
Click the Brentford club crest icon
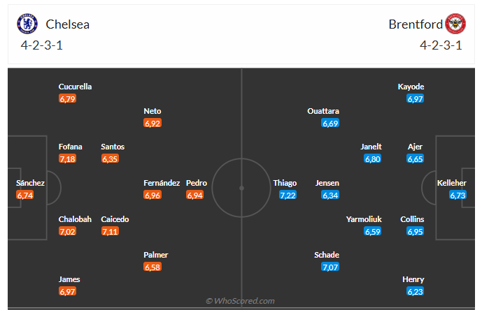click(x=456, y=24)
